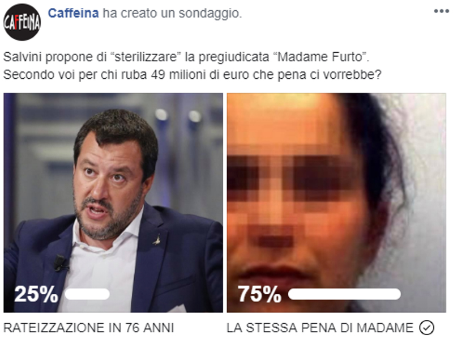Click the 75% percentage label
The width and height of the screenshot is (453, 338).
[x=259, y=294]
